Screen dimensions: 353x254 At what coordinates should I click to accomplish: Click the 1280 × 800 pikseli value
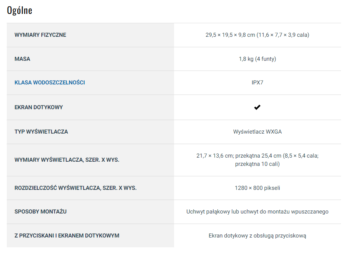[257, 188]
